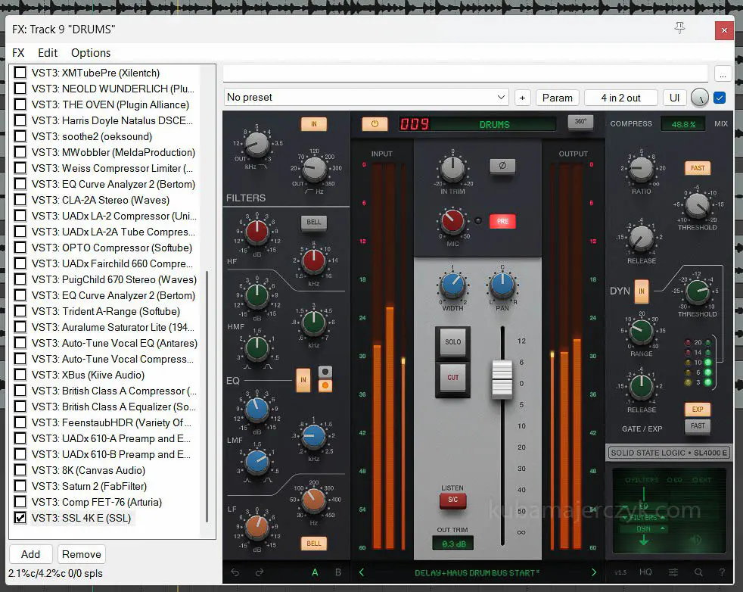Enable the Saturn 2 (FabFilter) checkbox

click(20, 486)
